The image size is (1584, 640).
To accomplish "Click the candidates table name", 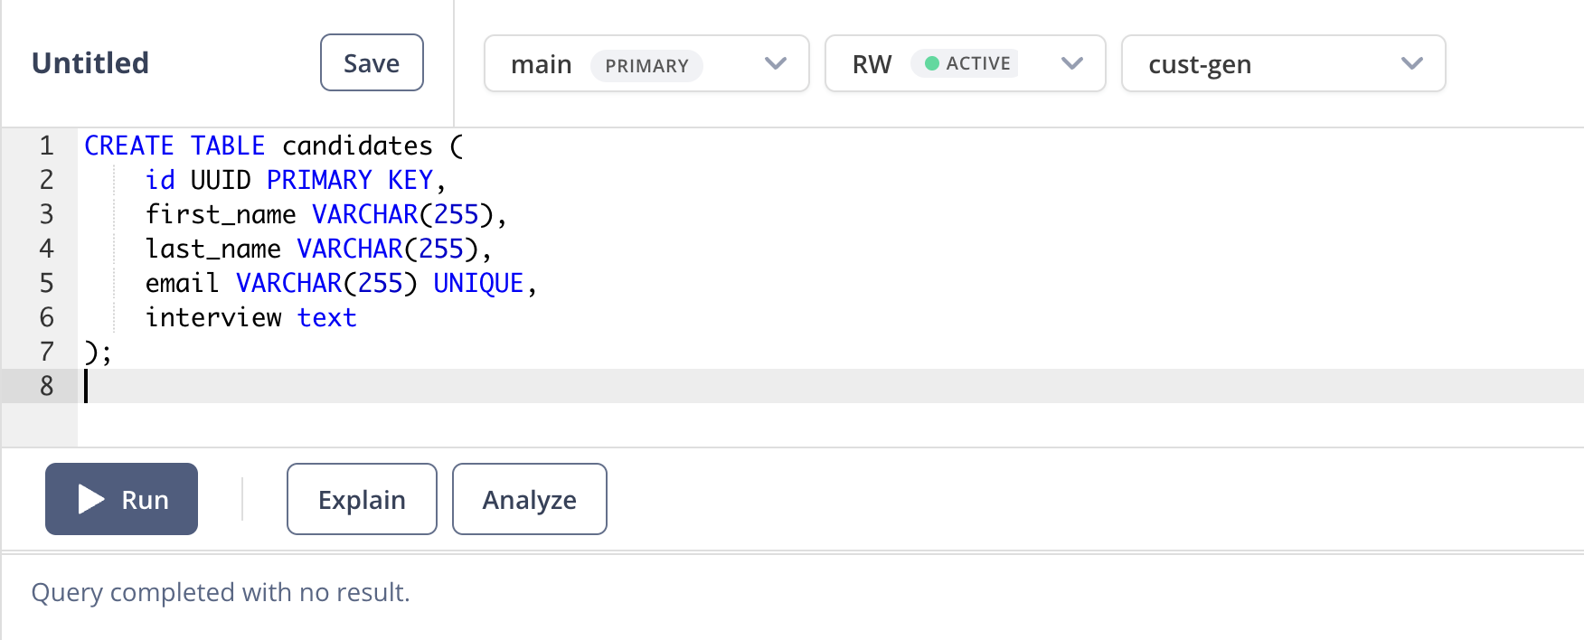I will point(357,146).
